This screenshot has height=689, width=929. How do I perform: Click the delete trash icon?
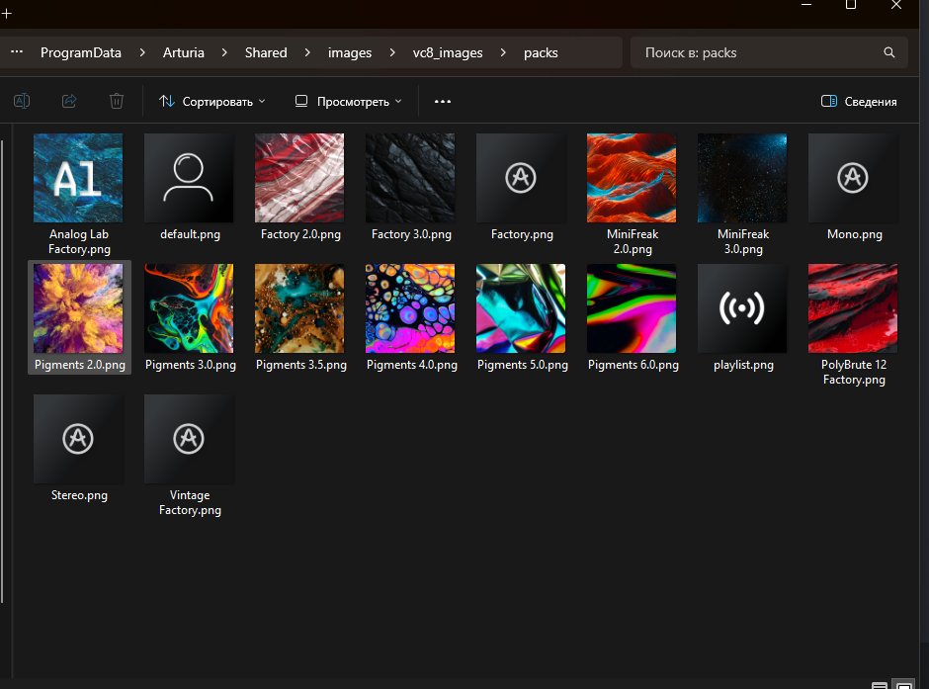point(117,101)
